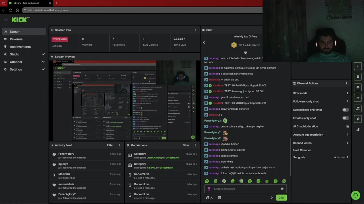364x204 pixels.
Task: Open the chat bubble button in right sidebar
Action: [358, 87]
